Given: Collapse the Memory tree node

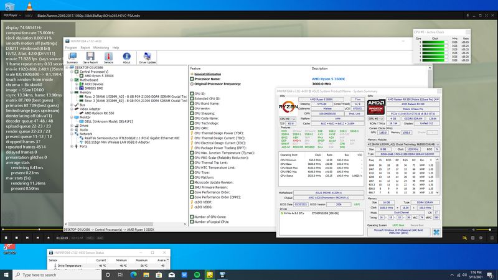Looking at the screenshot, I should point(72,92).
